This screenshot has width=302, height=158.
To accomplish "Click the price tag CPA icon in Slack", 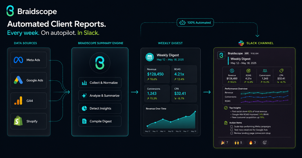I will click(x=281, y=71).
